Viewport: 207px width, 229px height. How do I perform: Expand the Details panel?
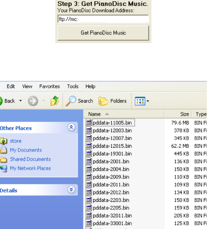tap(71, 189)
